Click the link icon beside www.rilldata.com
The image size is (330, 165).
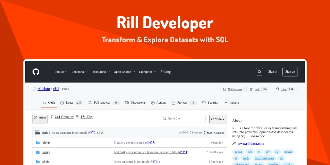234,144
